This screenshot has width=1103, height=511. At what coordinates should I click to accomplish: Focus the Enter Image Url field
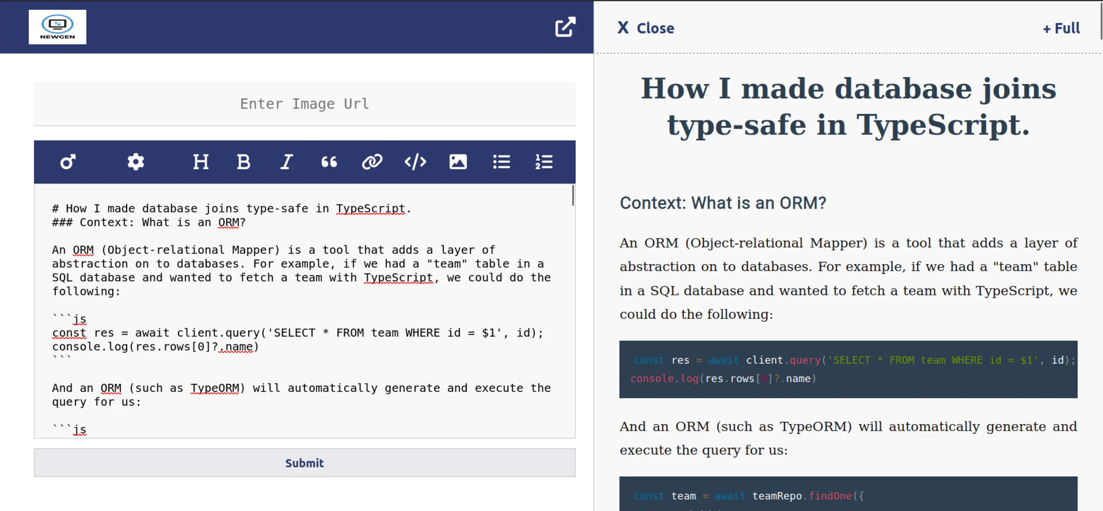pyautogui.click(x=304, y=104)
